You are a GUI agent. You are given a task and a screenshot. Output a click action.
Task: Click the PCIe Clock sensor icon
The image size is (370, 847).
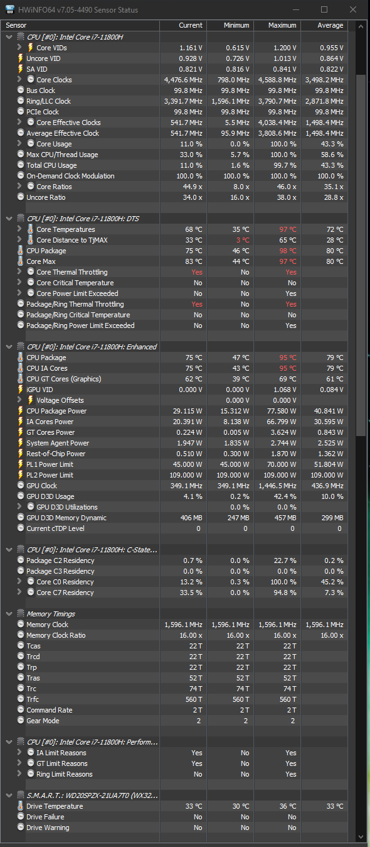click(21, 112)
